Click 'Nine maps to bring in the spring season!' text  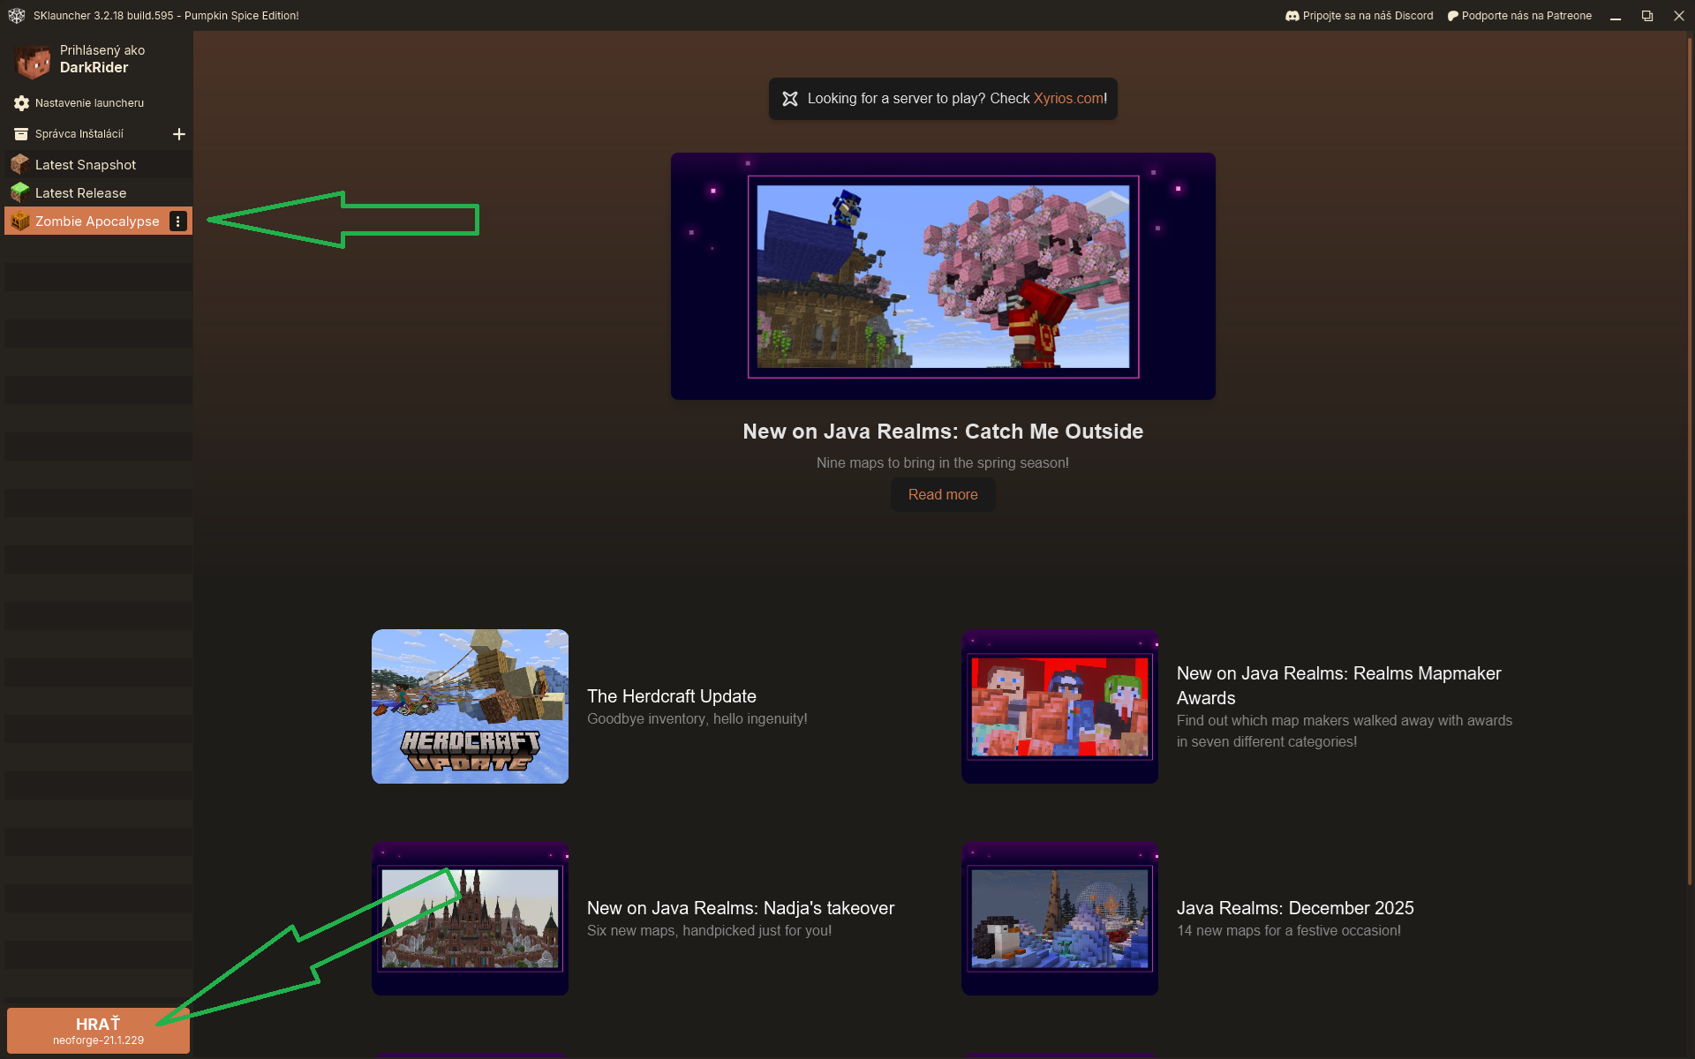pyautogui.click(x=943, y=463)
